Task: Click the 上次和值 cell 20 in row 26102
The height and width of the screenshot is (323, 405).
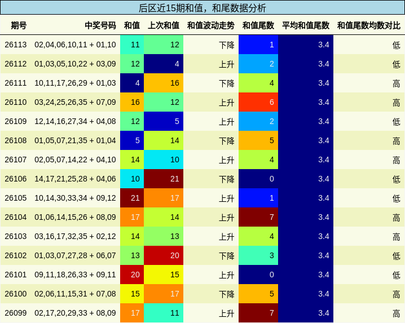Action: point(164,255)
